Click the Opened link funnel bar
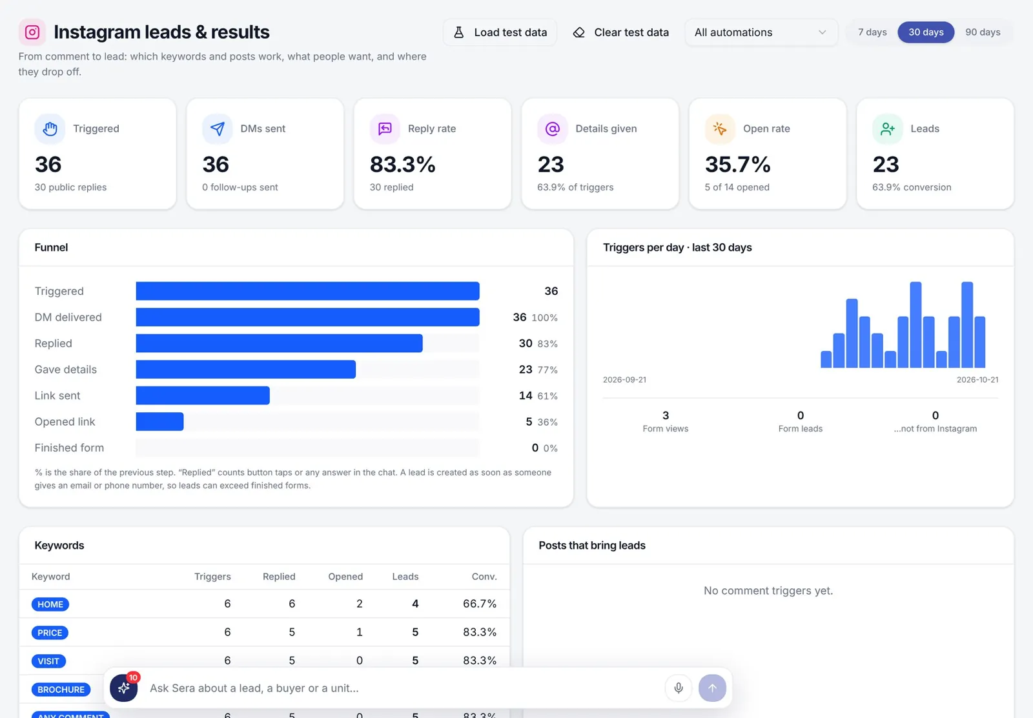The image size is (1033, 718). (x=159, y=422)
